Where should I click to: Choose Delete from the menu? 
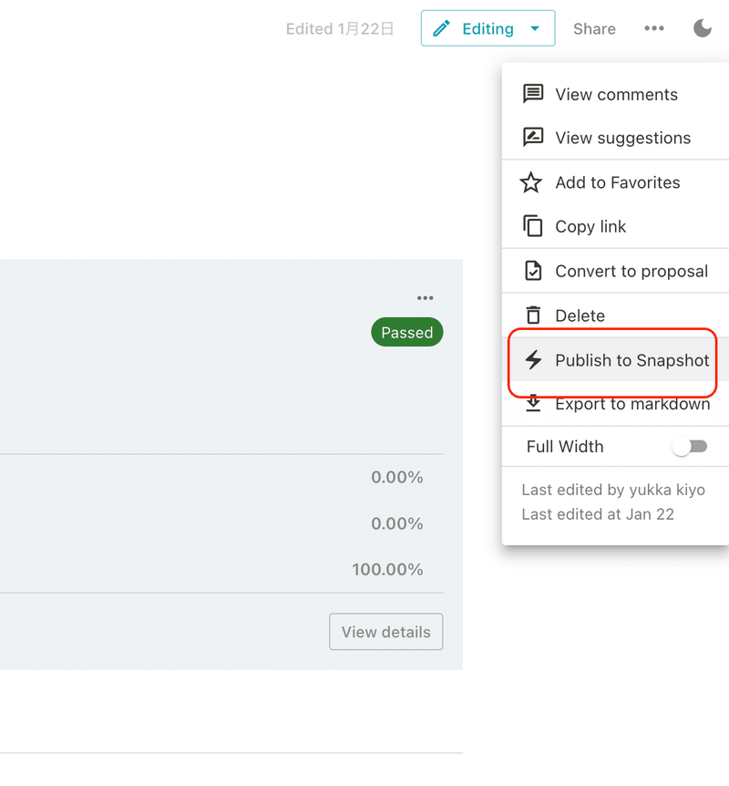pos(615,315)
